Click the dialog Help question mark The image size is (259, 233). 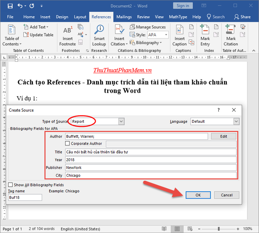click(219, 110)
